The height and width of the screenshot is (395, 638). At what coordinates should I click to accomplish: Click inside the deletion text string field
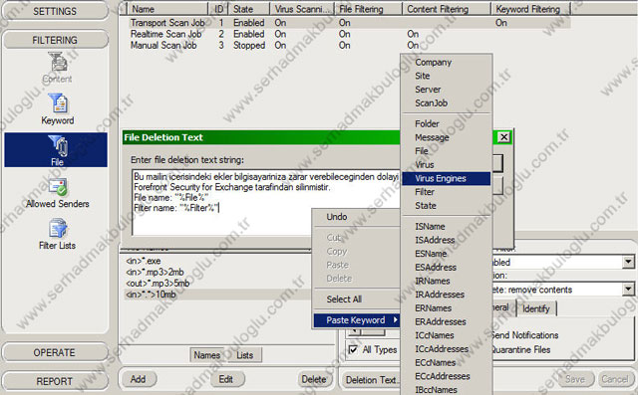click(x=265, y=202)
